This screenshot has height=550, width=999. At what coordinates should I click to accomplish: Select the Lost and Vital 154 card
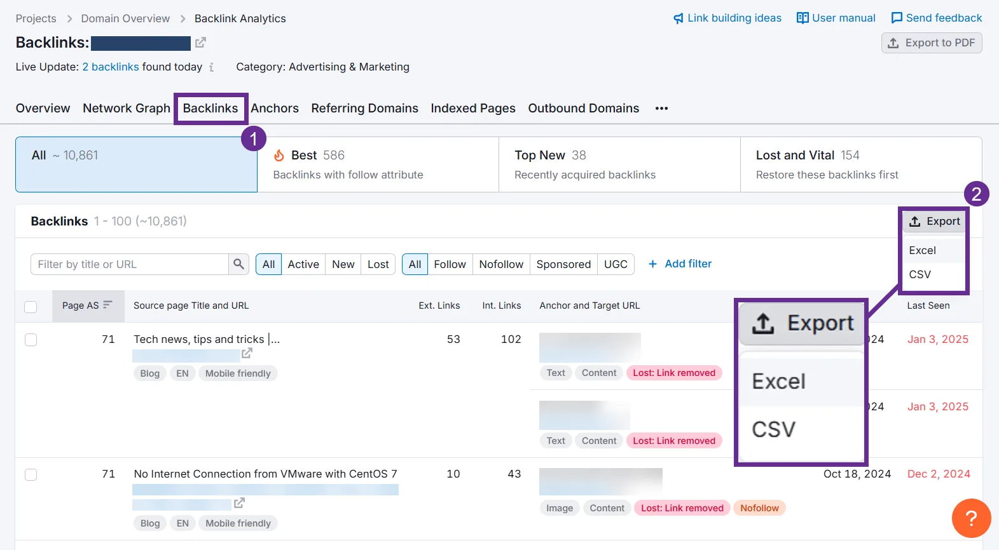[x=861, y=164]
